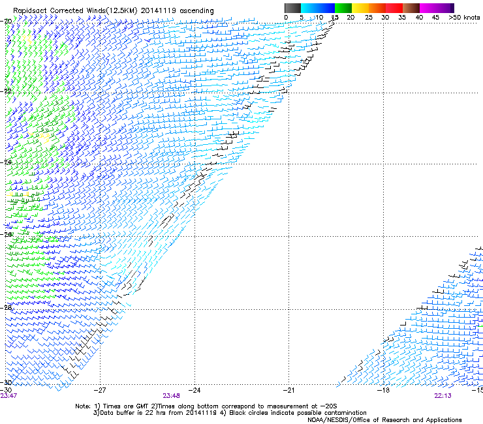
Task: Click the latitude label '-28'
Action: tap(6, 307)
